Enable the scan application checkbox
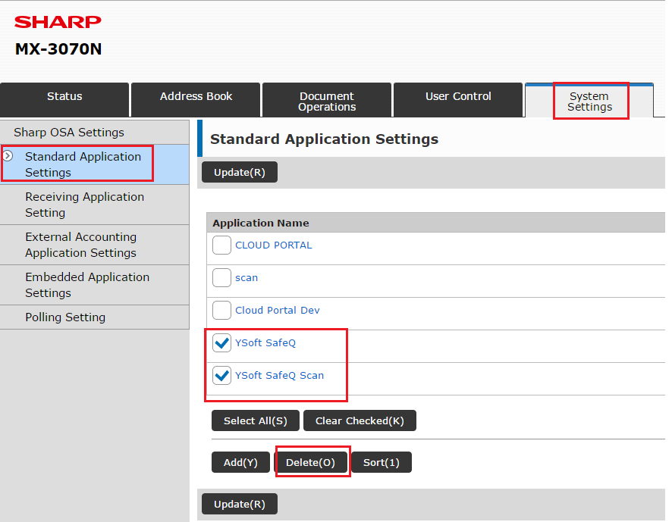Viewport: 672px width, 522px height. point(221,278)
